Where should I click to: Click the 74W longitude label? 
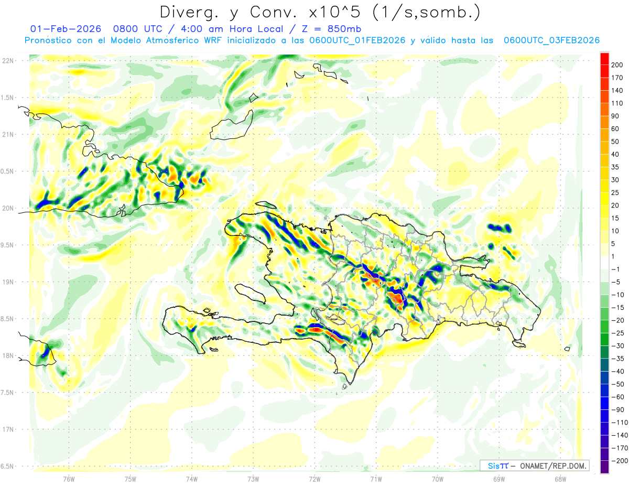coord(191,479)
